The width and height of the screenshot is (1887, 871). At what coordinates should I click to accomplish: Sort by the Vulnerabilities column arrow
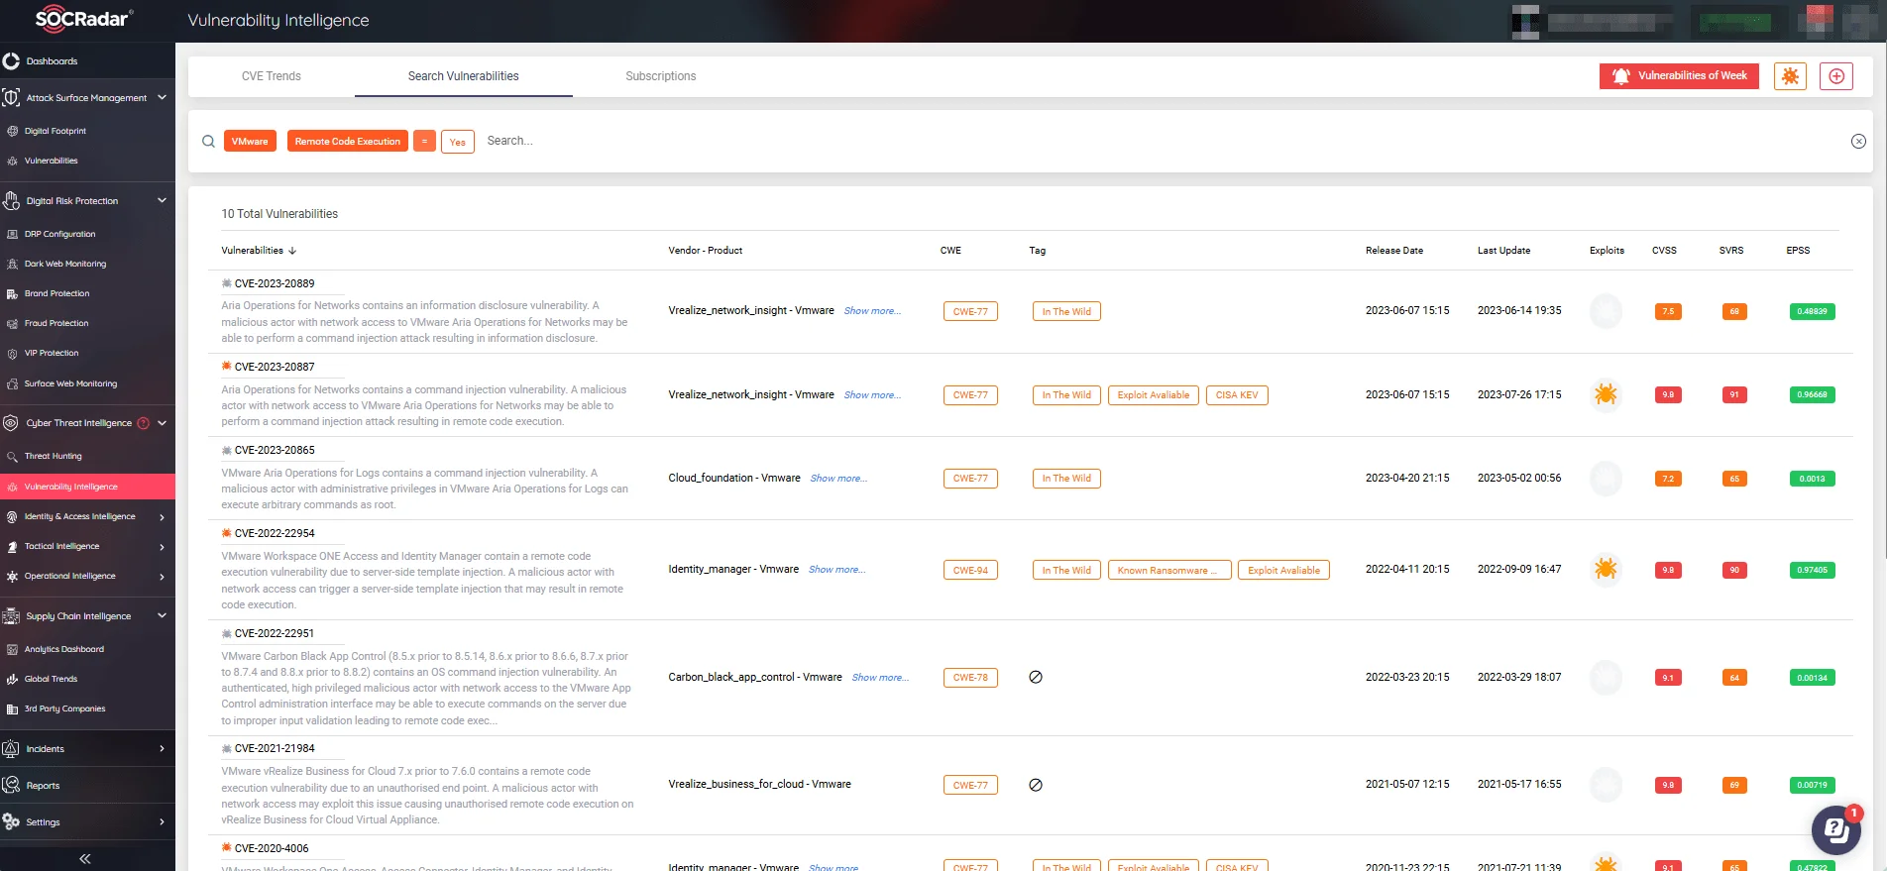pos(292,251)
